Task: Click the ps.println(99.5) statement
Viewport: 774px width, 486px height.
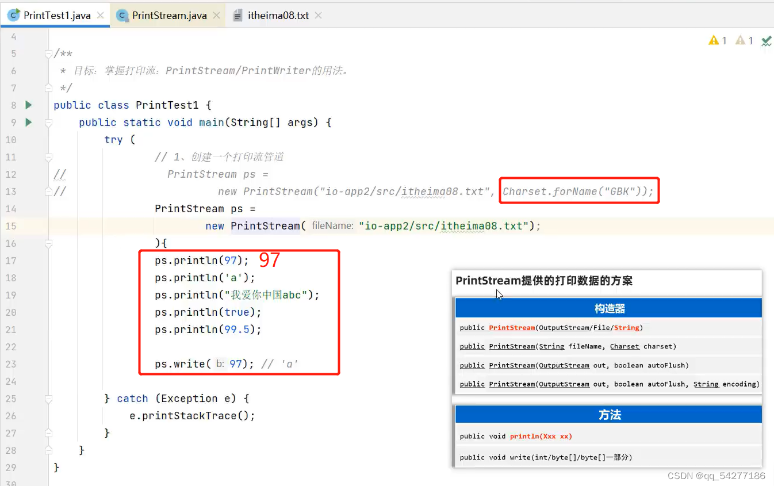Action: (208, 330)
